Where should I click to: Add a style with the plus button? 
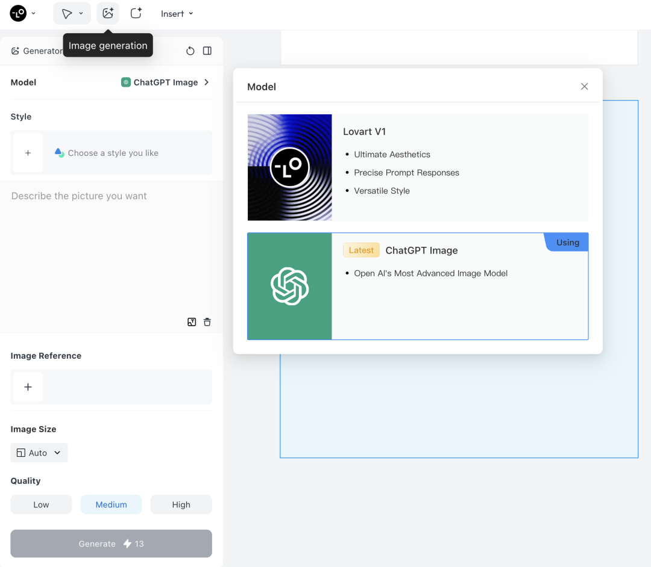click(x=28, y=153)
